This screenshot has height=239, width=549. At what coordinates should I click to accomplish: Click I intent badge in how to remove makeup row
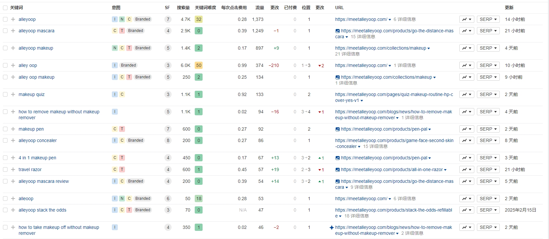115,112
